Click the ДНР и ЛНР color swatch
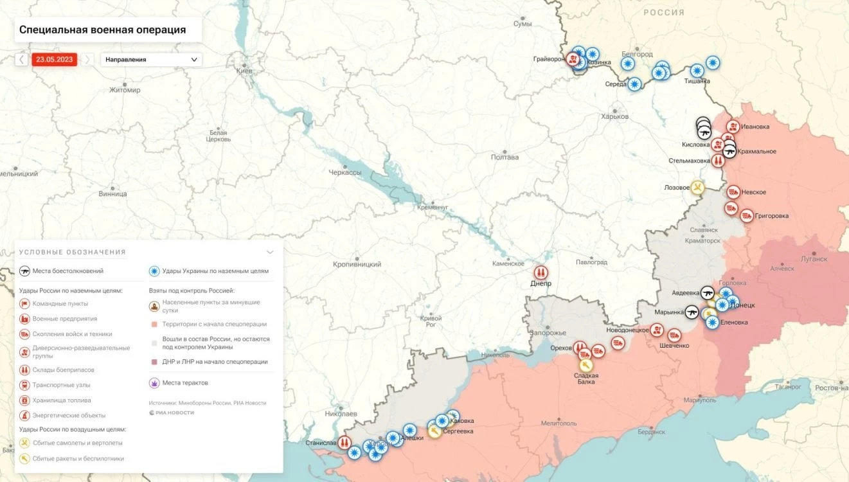The width and height of the screenshot is (849, 482). [x=154, y=362]
